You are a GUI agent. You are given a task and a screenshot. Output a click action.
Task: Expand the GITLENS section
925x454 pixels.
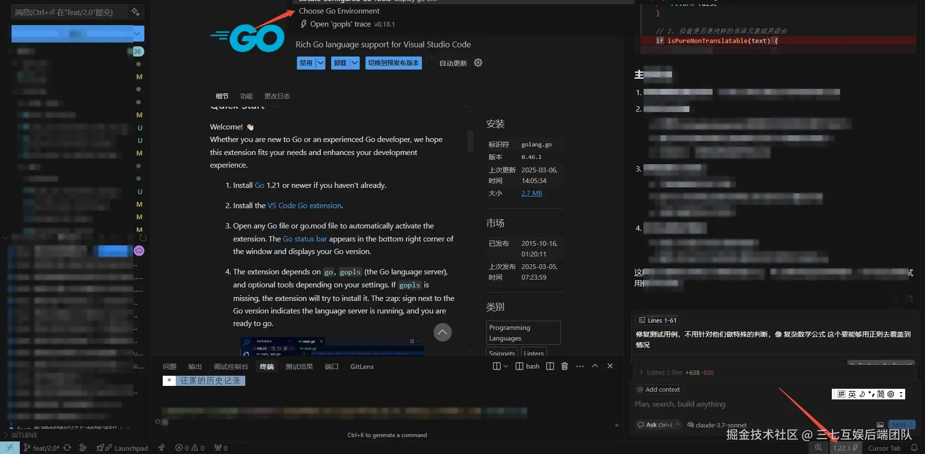24,435
